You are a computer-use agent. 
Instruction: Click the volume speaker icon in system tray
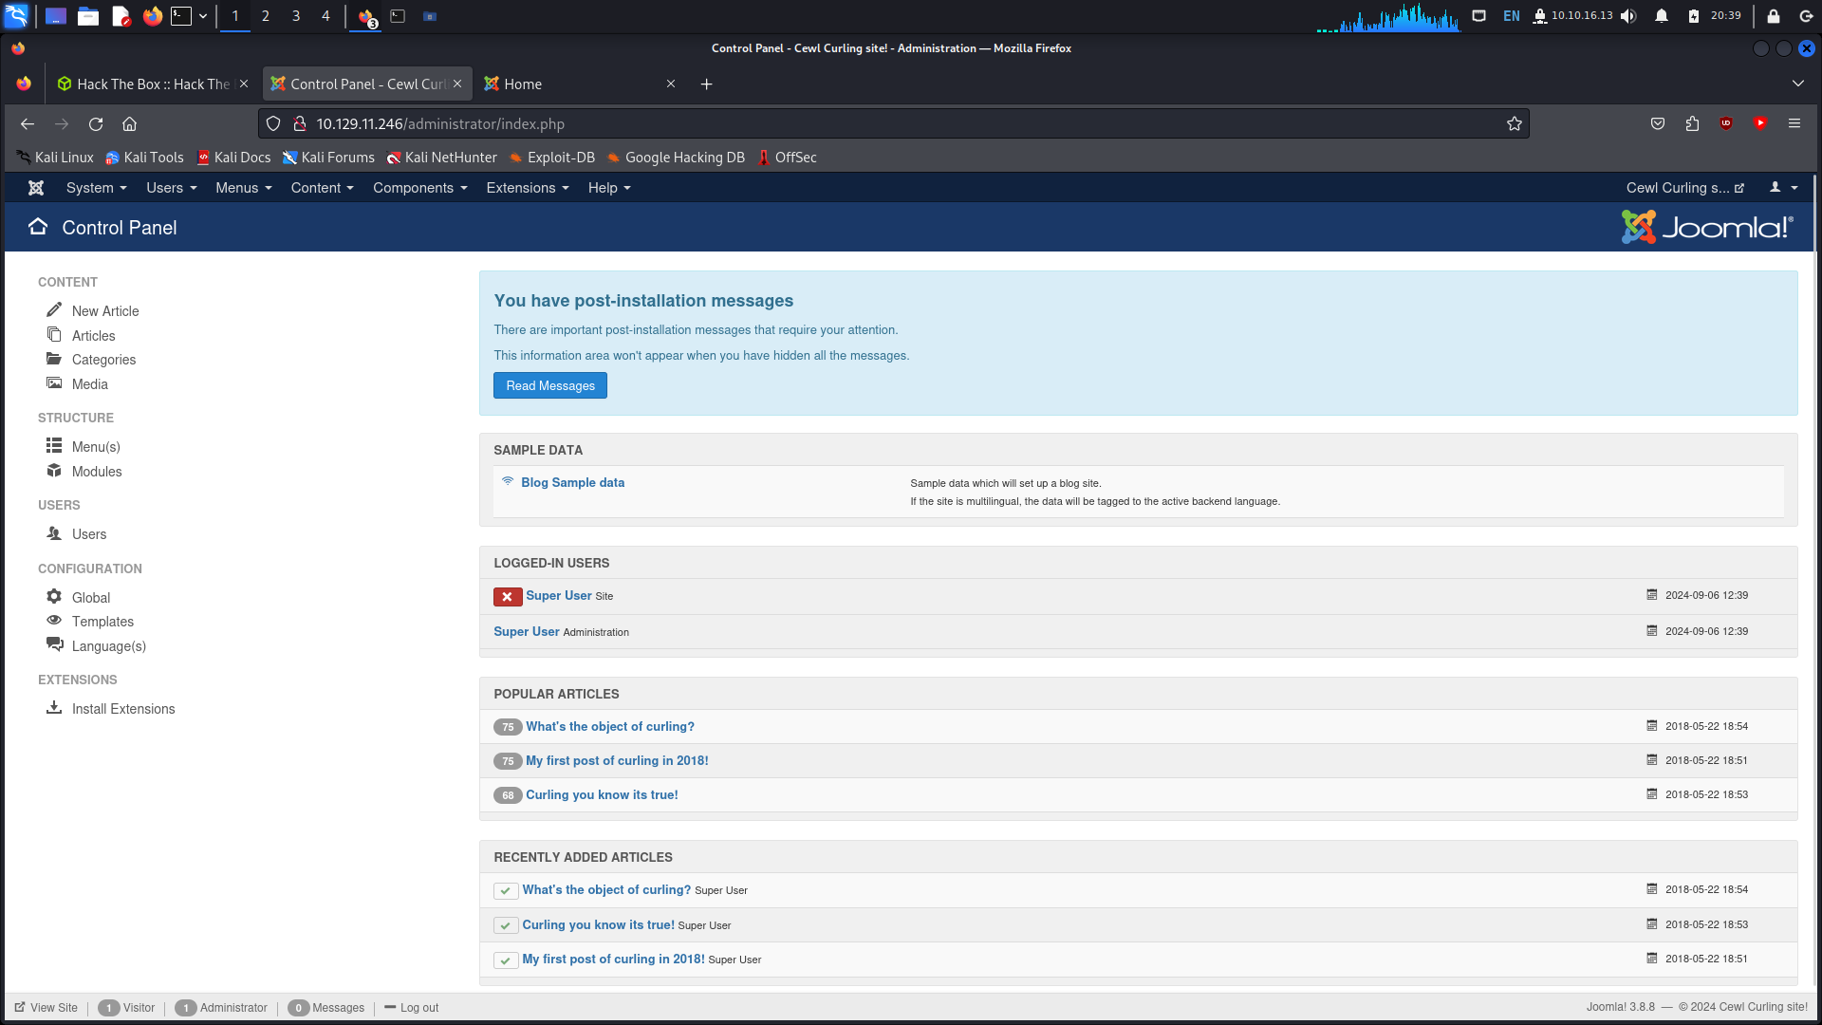[x=1629, y=16]
